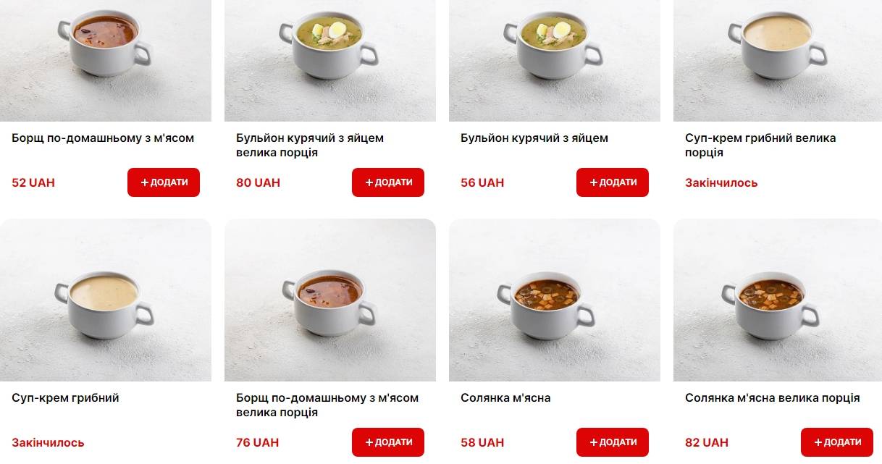Open the Борщ по-домашньому з м'ясом title
The image size is (882, 464).
(103, 138)
